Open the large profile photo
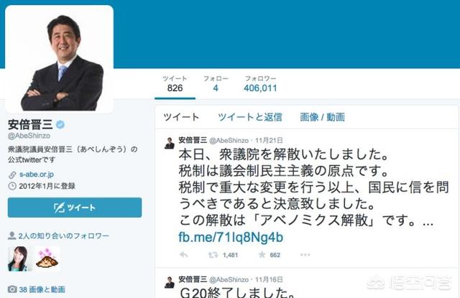 coord(59,59)
